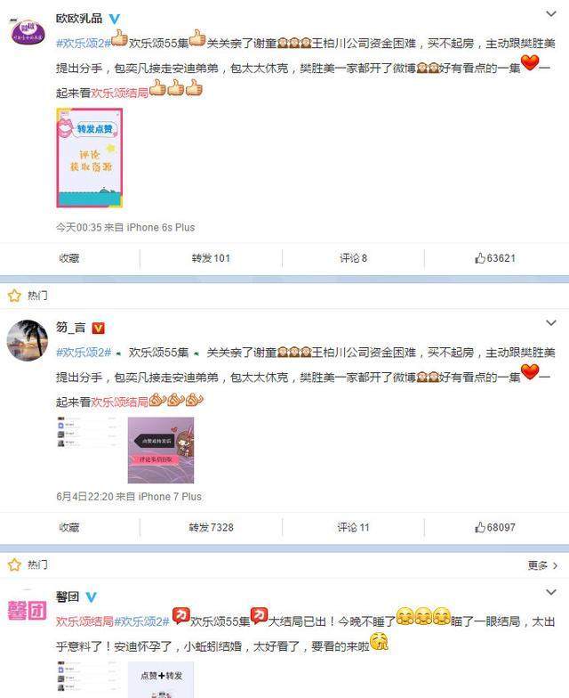Expand the options chevron on 馨团 post
Viewport: 569px width, 698px height.
[551, 592]
